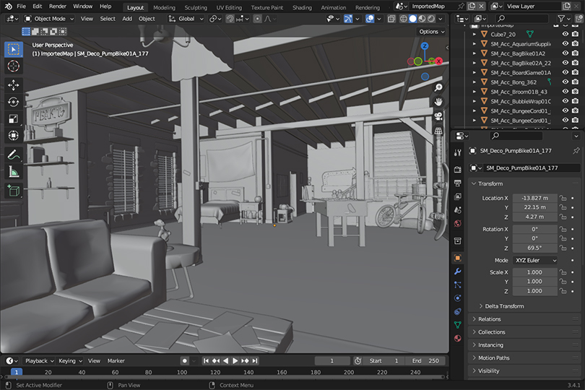Click the pan view hand icon
This screenshot has width=585, height=390.
438,102
